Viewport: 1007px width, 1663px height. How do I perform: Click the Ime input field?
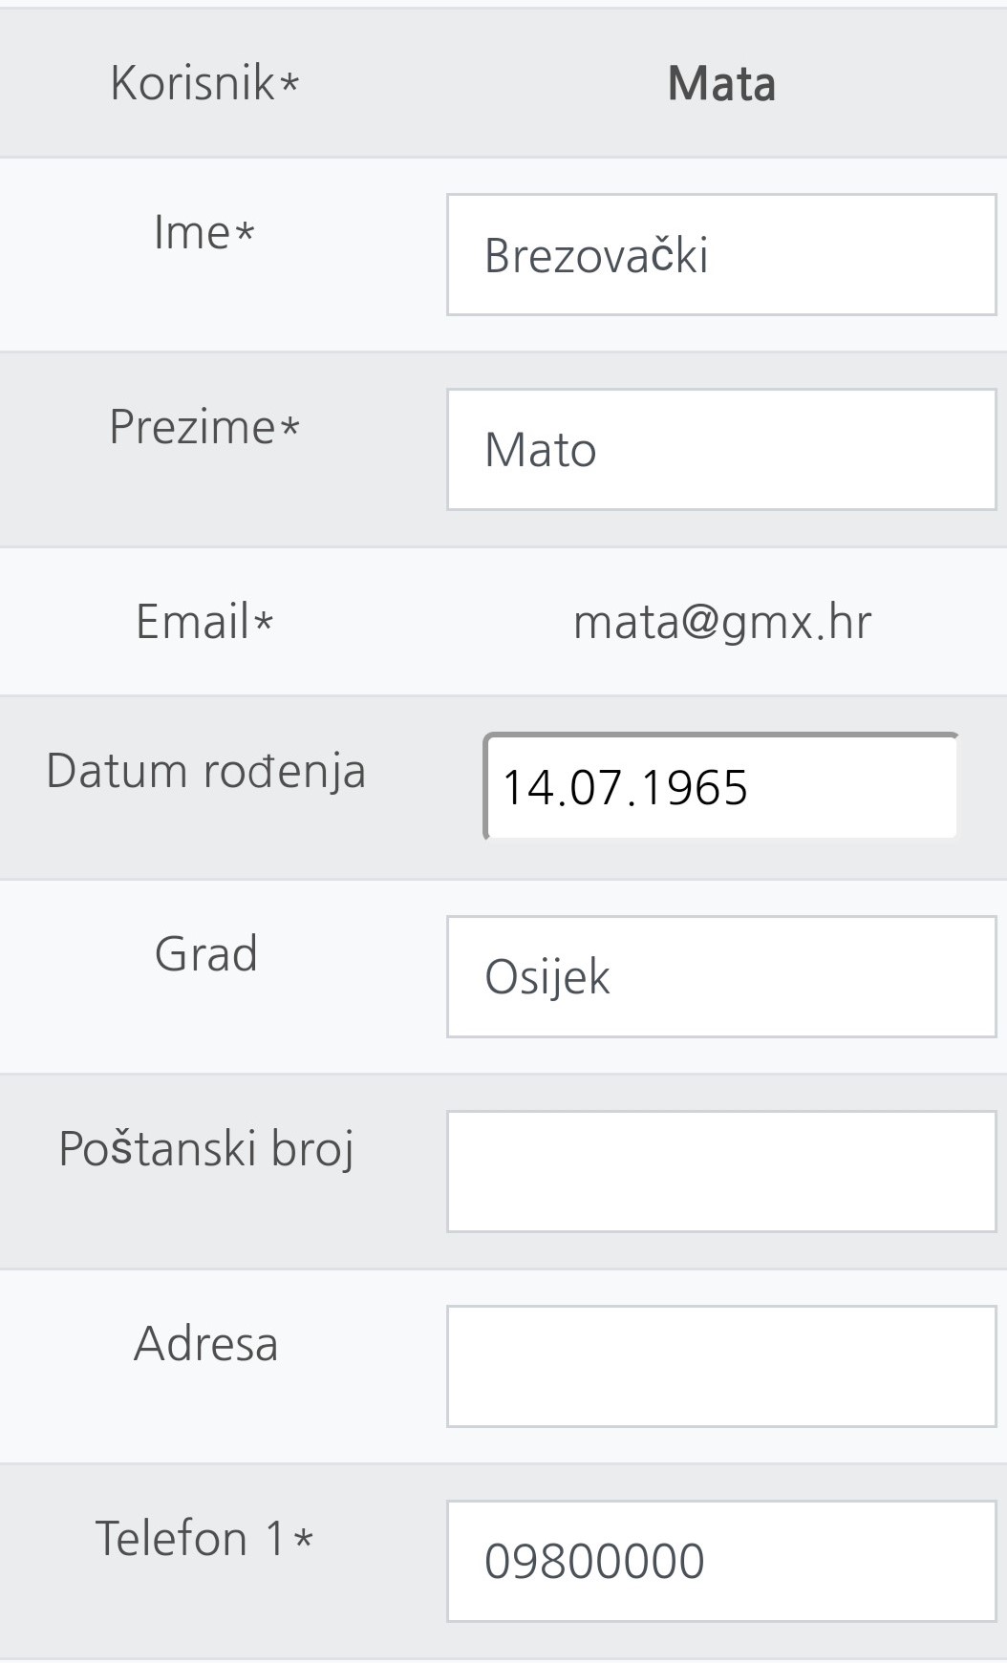[721, 255]
